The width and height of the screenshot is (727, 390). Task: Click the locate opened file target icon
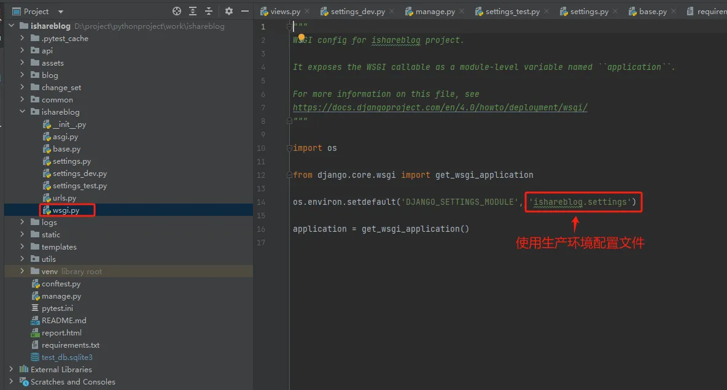pos(177,11)
